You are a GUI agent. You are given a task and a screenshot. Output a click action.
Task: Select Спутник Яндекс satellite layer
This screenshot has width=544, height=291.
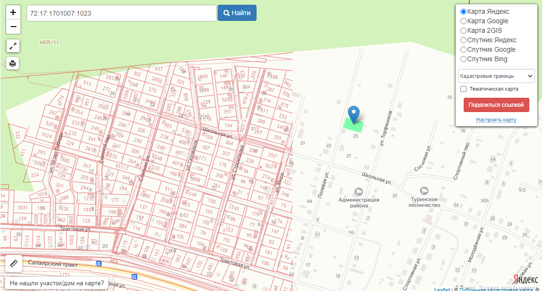(463, 40)
